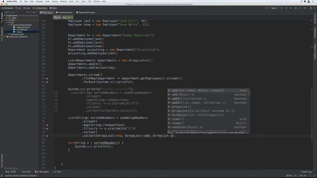This screenshot has width=317, height=178.
Task: Choose add(Object e) completion suggestion
Action: [209, 94]
